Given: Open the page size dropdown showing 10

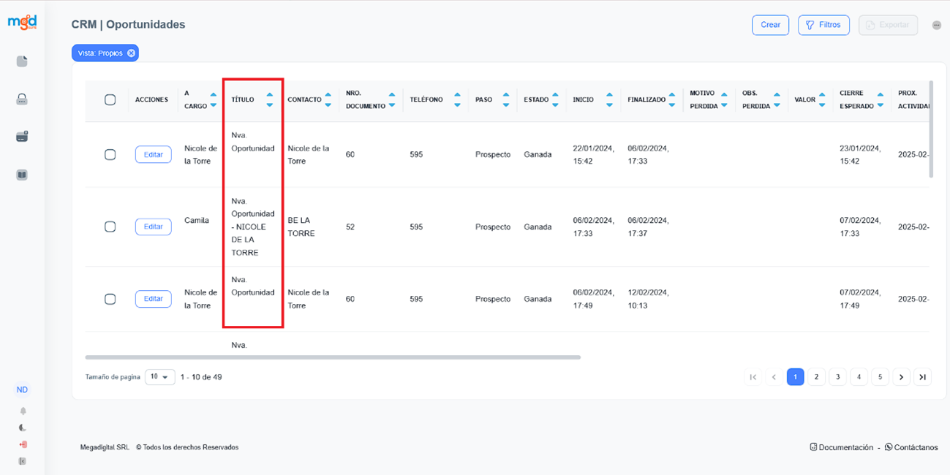Looking at the screenshot, I should [x=159, y=377].
